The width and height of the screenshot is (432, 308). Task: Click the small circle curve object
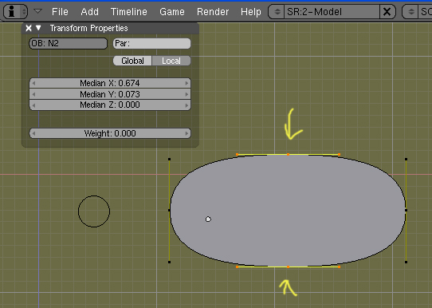tap(94, 211)
